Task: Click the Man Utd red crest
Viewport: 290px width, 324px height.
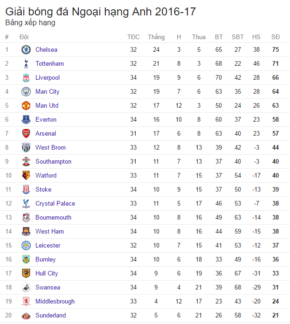Action: pyautogui.click(x=26, y=105)
